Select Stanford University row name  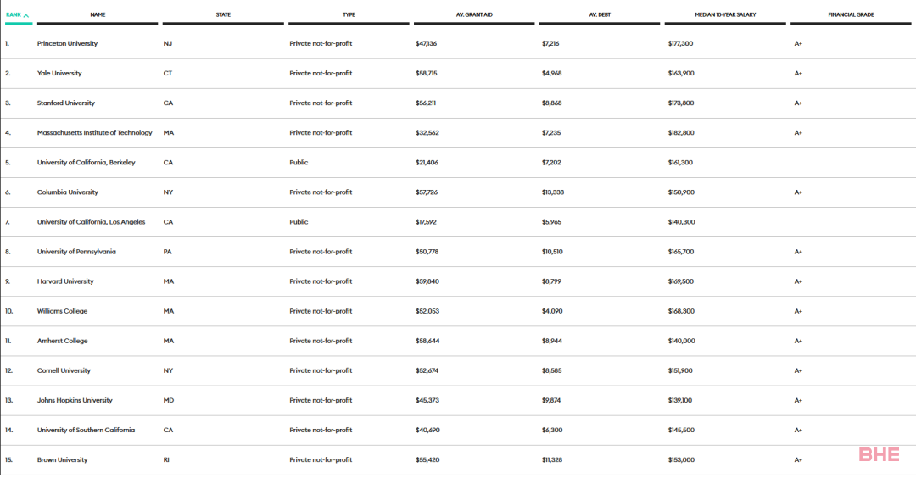[66, 103]
